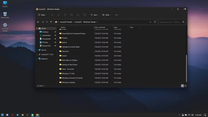Image resolution: width=208 pixels, height=117 pixels.
Task: Click File Explorer icon on taskbar
Action: (38, 115)
